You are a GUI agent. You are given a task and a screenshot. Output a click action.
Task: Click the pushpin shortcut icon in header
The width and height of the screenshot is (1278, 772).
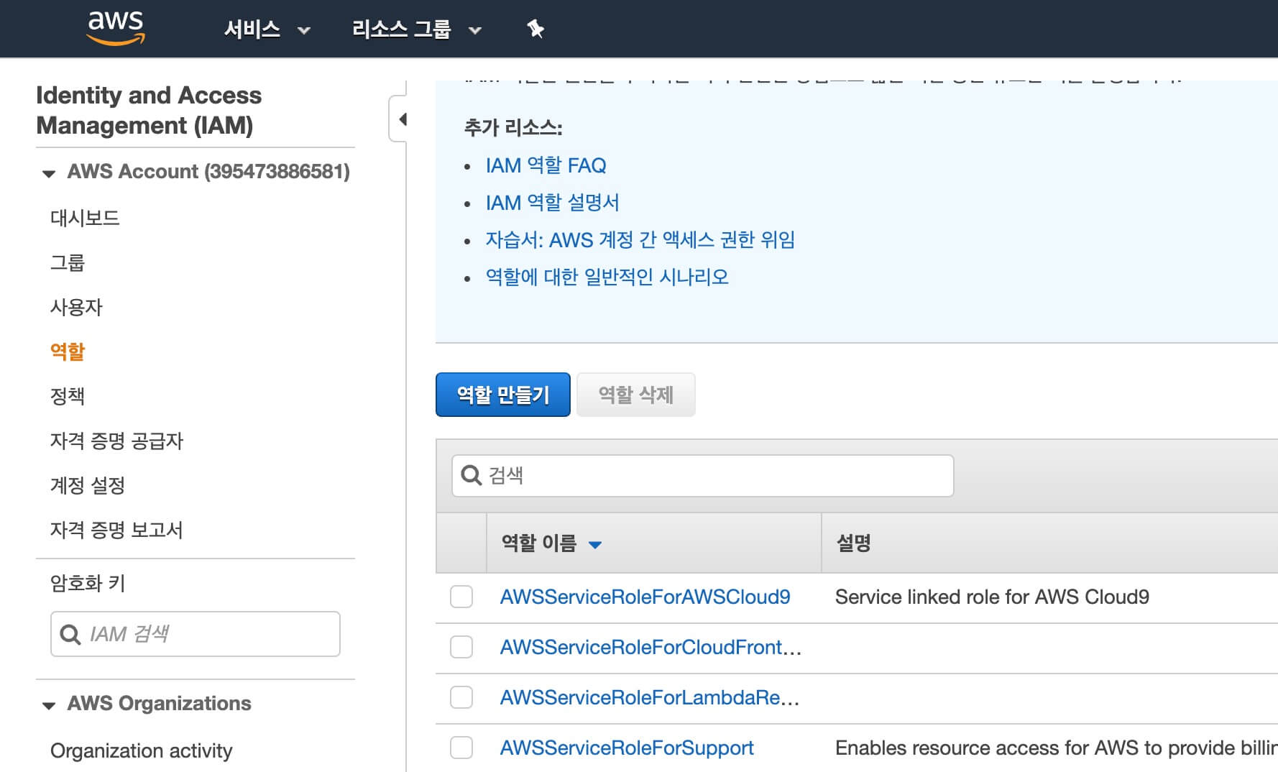(x=535, y=29)
